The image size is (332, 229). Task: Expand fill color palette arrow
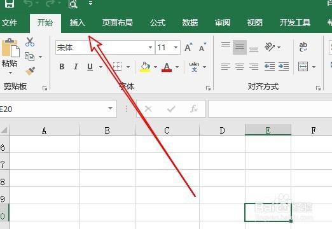[x=155, y=67]
